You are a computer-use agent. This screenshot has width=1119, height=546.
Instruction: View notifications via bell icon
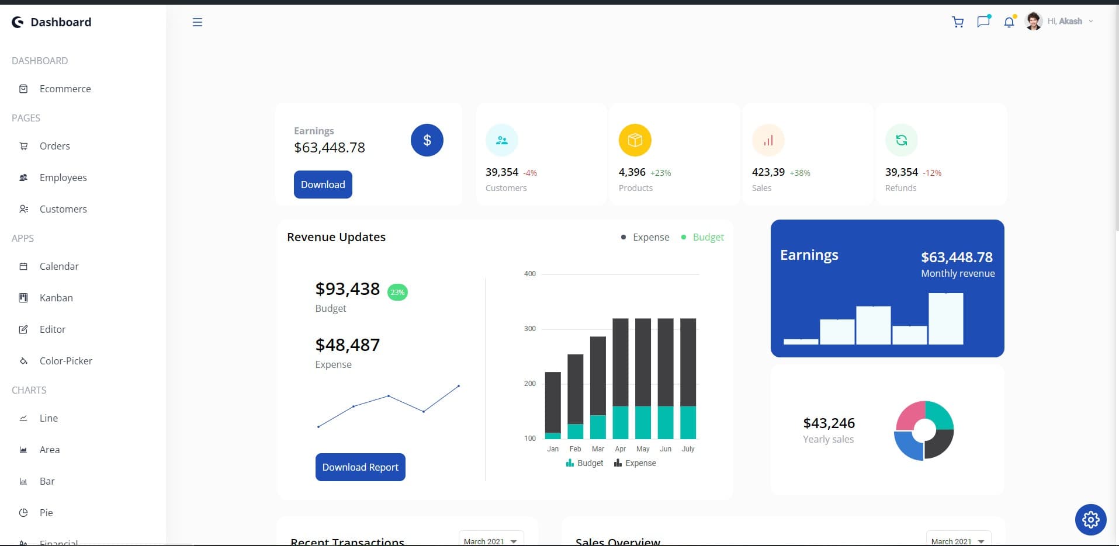[1009, 22]
